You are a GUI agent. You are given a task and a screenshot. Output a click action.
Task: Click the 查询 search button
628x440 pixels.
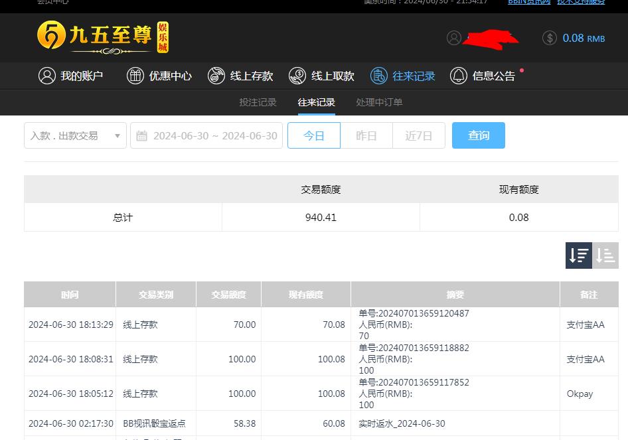478,135
